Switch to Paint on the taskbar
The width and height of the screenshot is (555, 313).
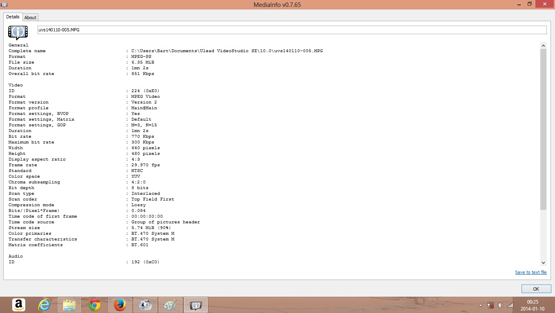pos(171,304)
